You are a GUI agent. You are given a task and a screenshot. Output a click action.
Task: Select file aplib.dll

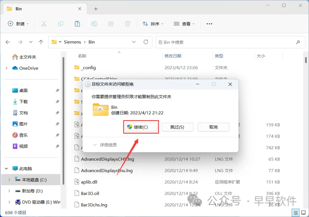[x=89, y=182]
